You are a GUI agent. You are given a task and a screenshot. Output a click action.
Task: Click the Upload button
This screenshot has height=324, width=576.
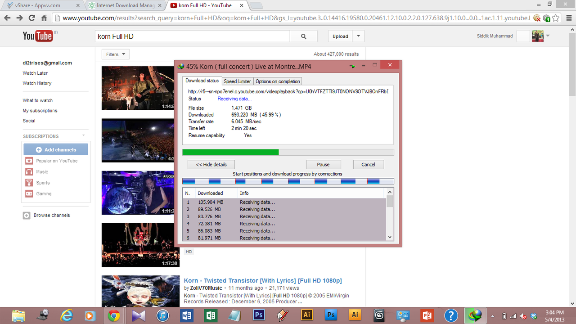[x=340, y=36]
